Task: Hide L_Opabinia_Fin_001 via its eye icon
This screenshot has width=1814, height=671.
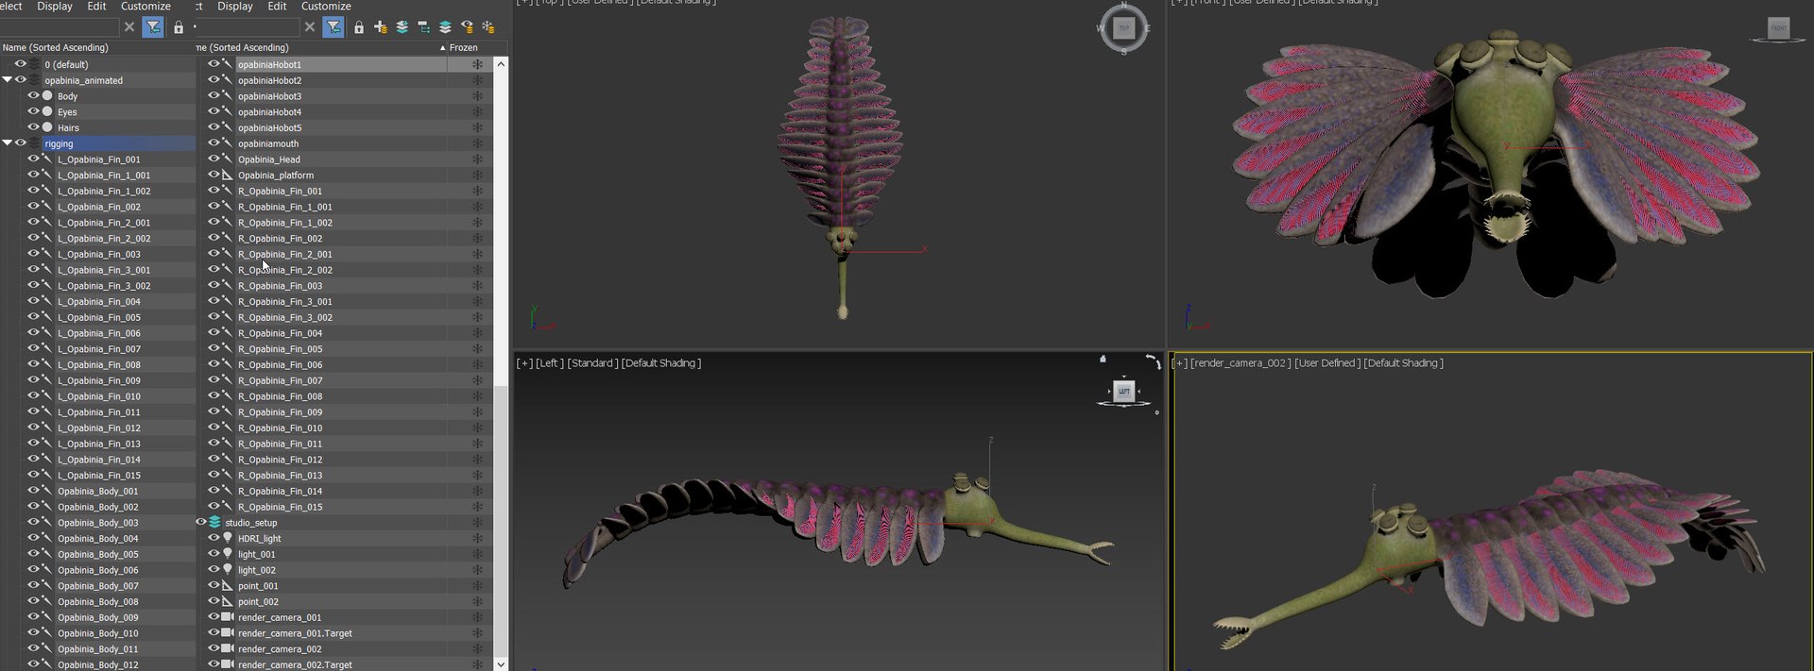Action: click(33, 159)
